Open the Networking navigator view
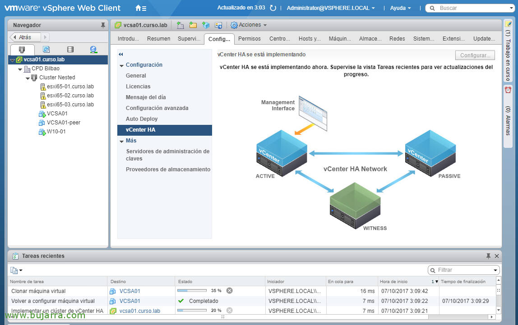Screen dimensions: 518x325 [x=93, y=50]
